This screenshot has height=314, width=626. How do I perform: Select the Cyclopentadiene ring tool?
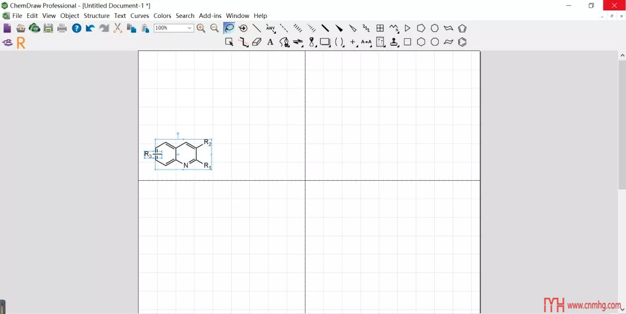pyautogui.click(x=463, y=28)
